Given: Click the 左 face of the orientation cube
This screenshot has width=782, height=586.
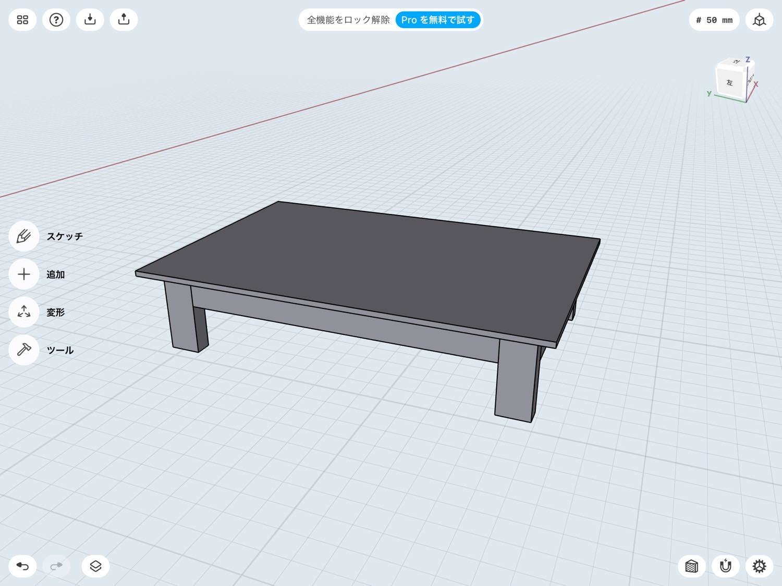Looking at the screenshot, I should pyautogui.click(x=729, y=82).
